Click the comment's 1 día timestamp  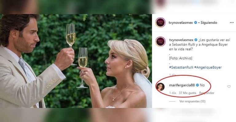172,93
